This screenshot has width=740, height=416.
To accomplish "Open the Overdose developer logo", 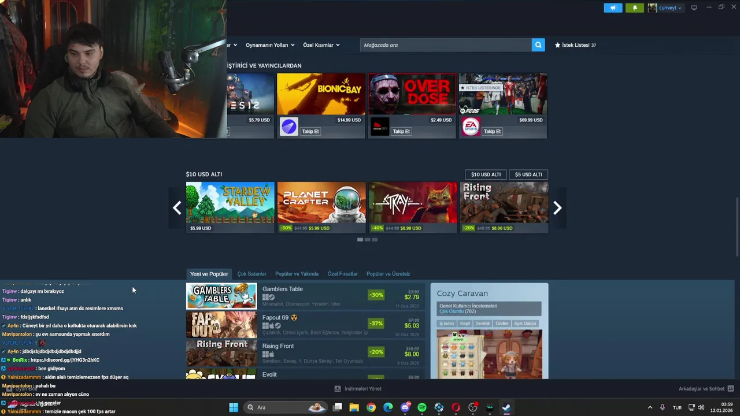I will (x=380, y=127).
